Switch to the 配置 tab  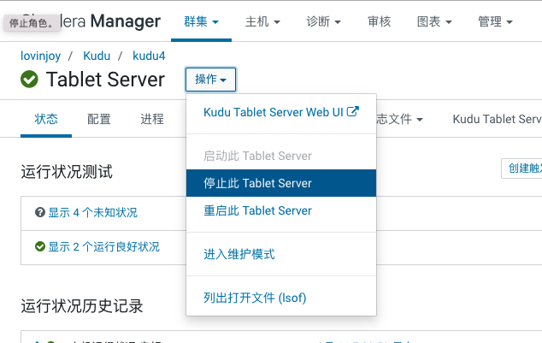[x=99, y=119]
